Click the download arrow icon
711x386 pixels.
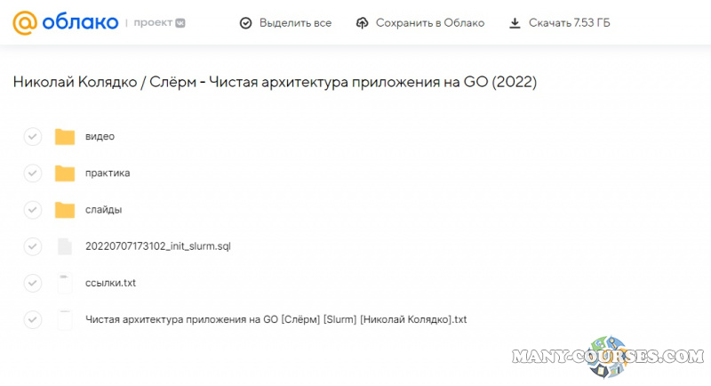[515, 23]
